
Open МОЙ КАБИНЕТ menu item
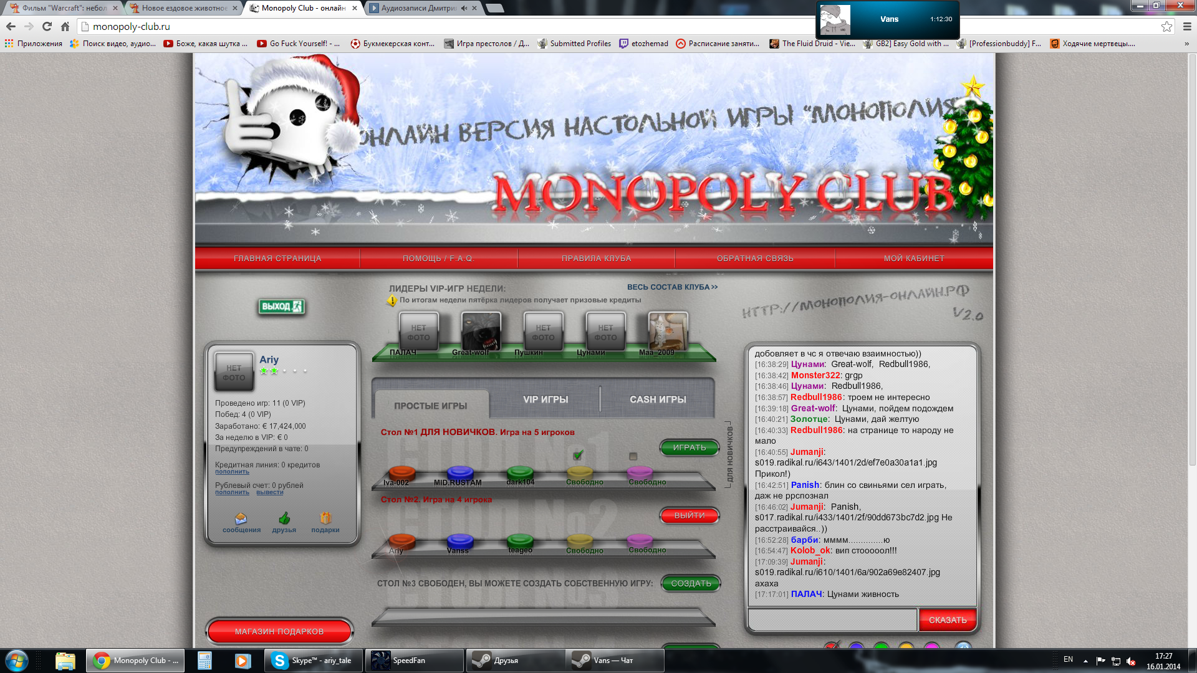(x=914, y=258)
